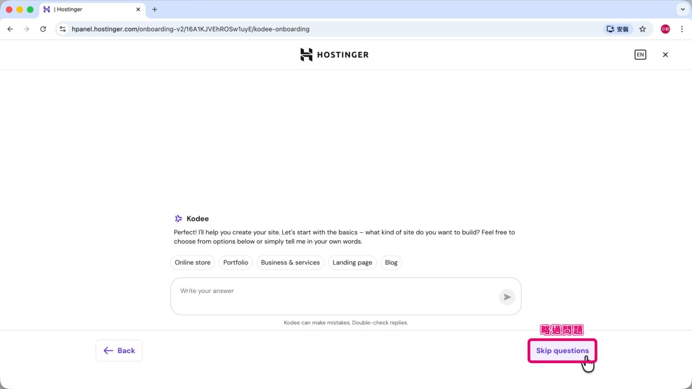Open site information icon in address bar
Screen dimensions: 692x389
(63, 29)
